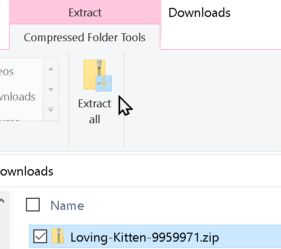281x249 pixels.
Task: Click the blank address bar area right of Downloads
Action: [167, 171]
